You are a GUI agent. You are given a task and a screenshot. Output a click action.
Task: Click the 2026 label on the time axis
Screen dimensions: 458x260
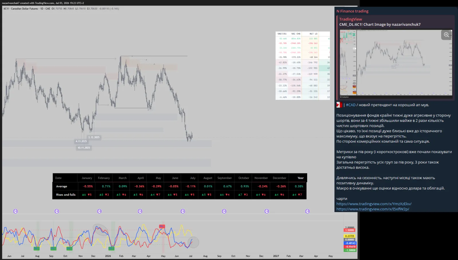(108, 256)
